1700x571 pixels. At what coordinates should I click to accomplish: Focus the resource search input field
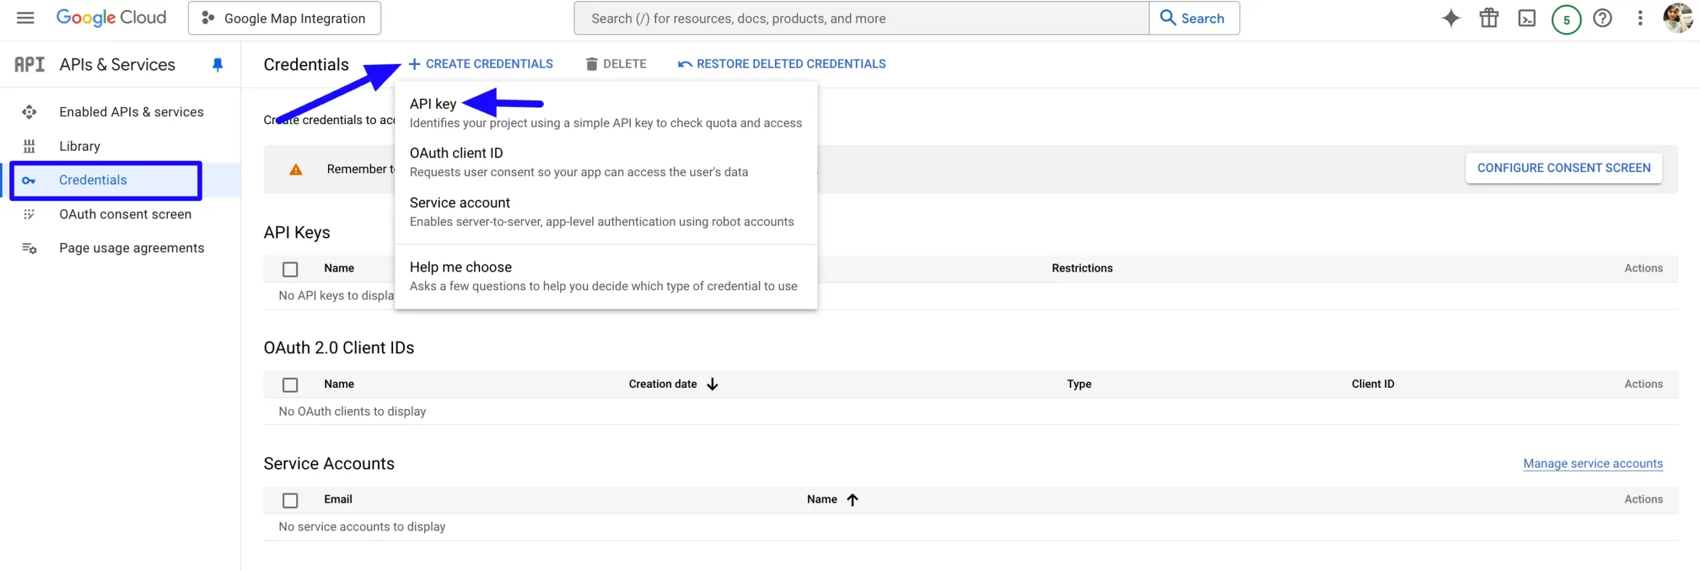[x=861, y=18]
